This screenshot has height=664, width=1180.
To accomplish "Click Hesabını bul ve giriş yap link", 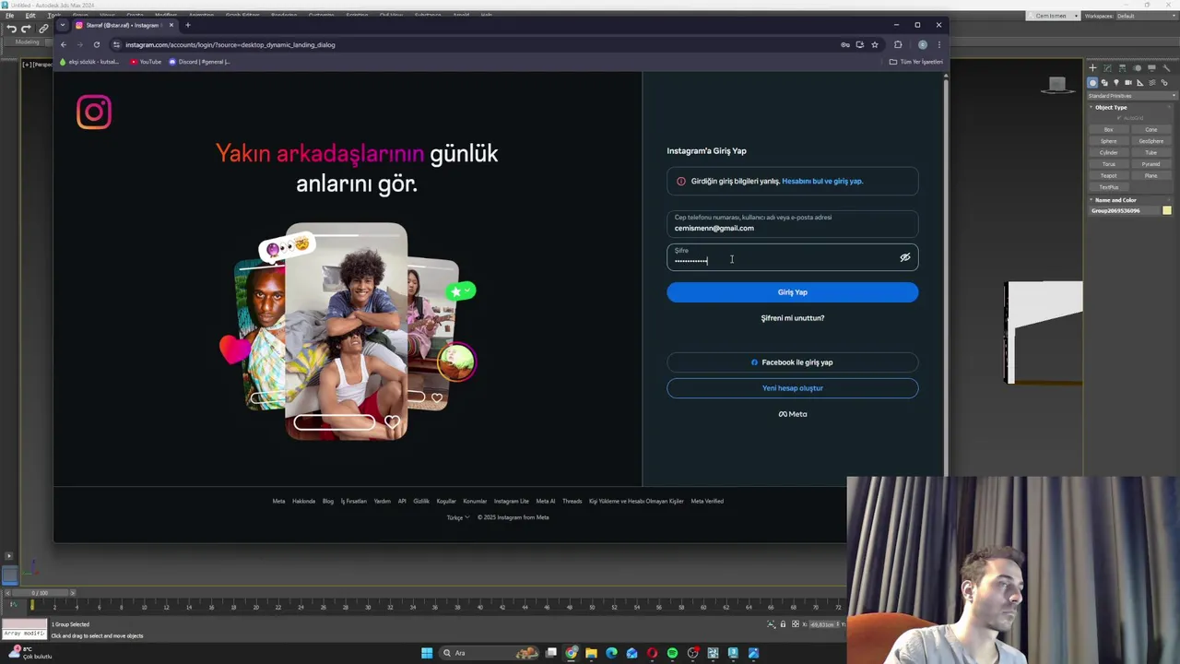I will (x=822, y=181).
